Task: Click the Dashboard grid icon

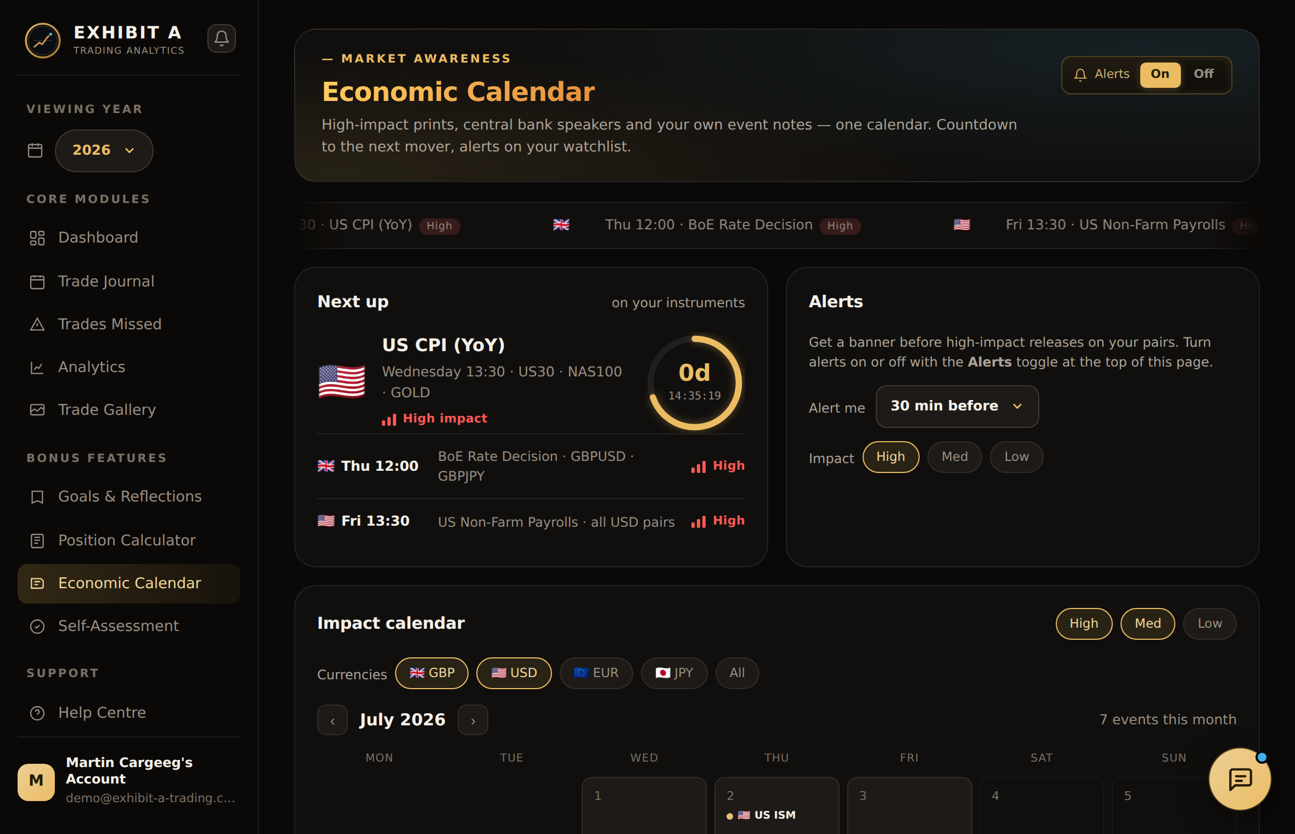Action: [37, 238]
